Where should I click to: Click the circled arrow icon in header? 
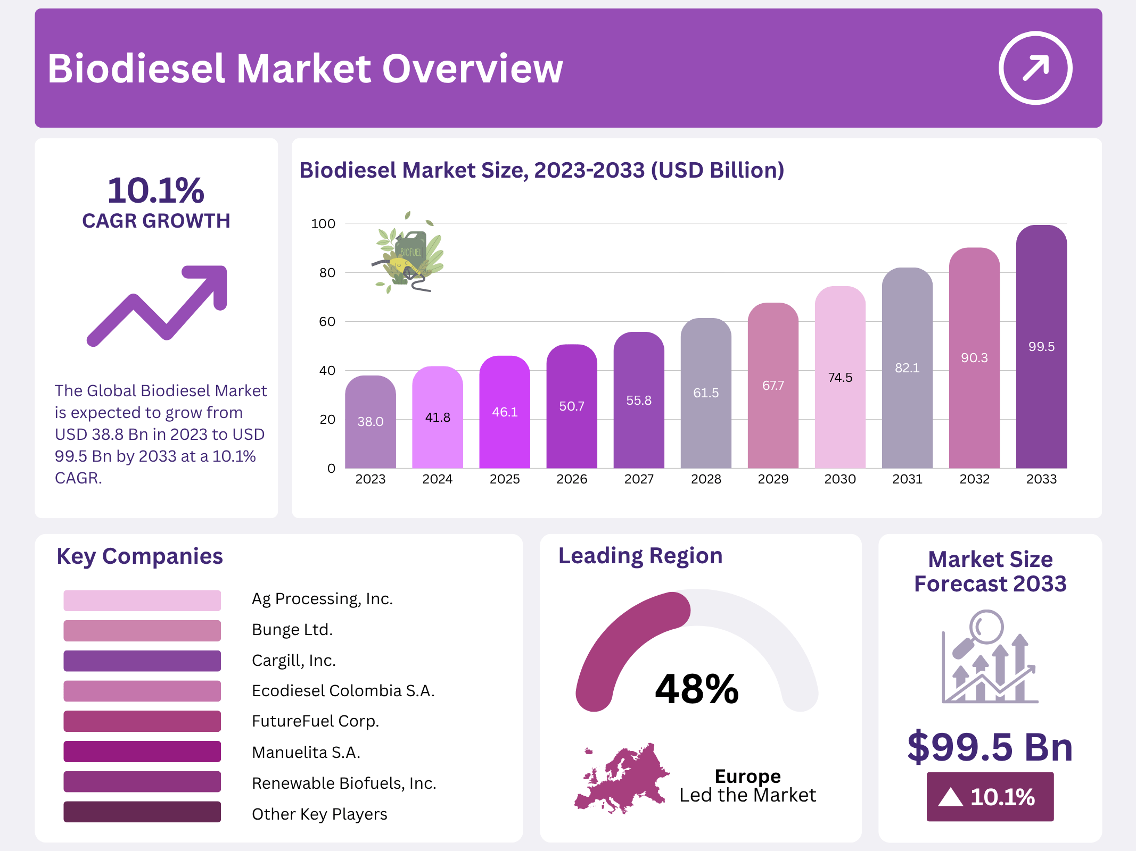[x=1035, y=68]
